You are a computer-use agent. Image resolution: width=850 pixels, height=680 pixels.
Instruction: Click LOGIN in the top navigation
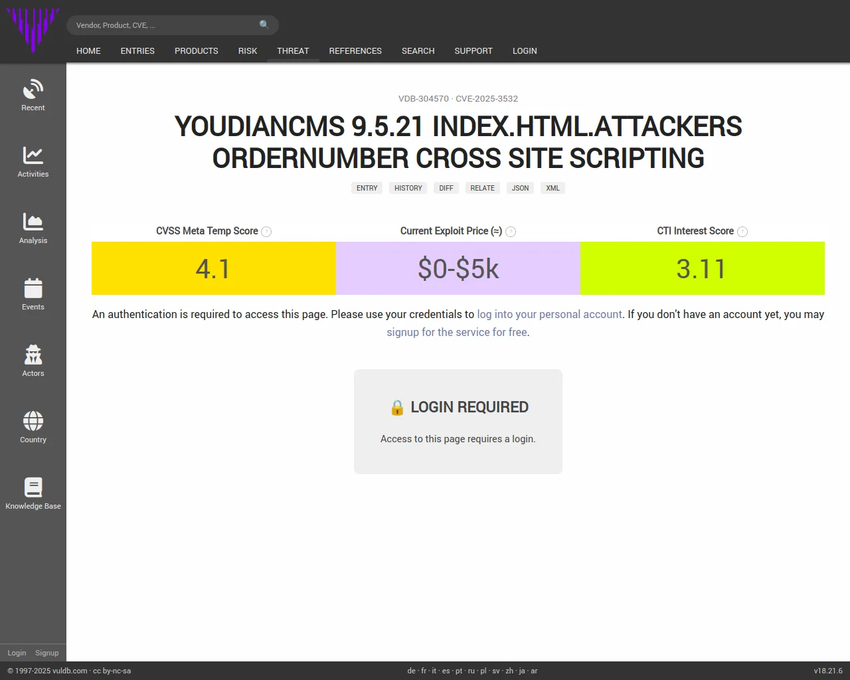point(525,51)
